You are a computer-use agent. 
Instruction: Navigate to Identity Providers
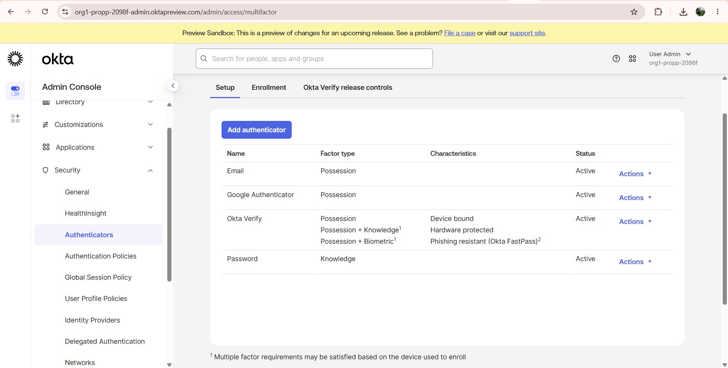coord(92,320)
